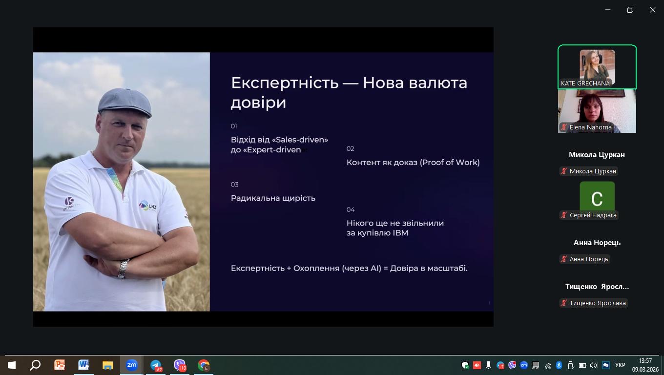Image resolution: width=664 pixels, height=375 pixels.
Task: Open Viber with 110 unread badge
Action: (x=180, y=365)
